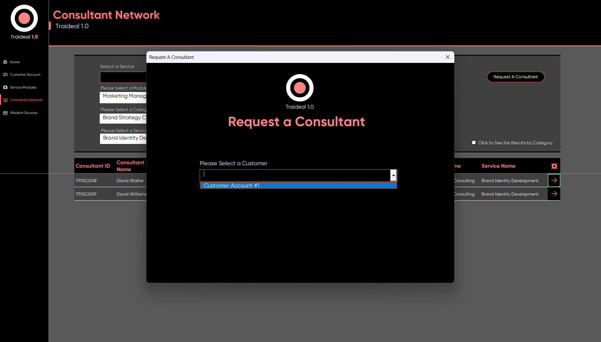Click the Wisdom Sources sidebar icon

5,113
